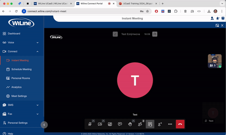226x135 pixels.
Task: Invite people to the meeting
Action: pyautogui.click(x=160, y=124)
